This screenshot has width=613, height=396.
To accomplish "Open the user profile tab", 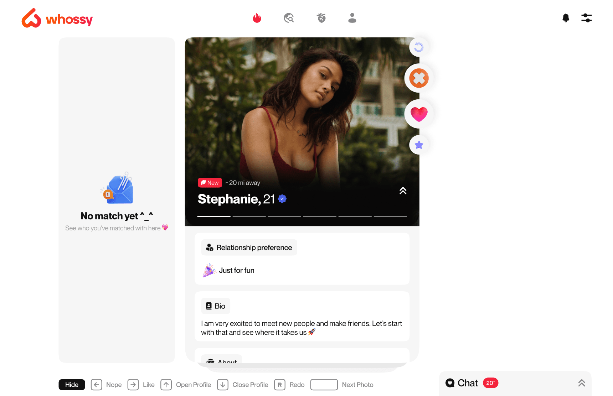I will pos(352,18).
